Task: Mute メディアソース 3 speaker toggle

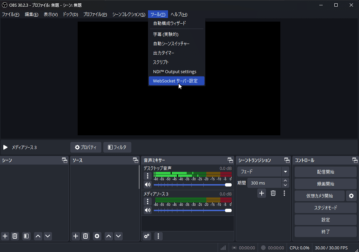Action: (x=148, y=210)
